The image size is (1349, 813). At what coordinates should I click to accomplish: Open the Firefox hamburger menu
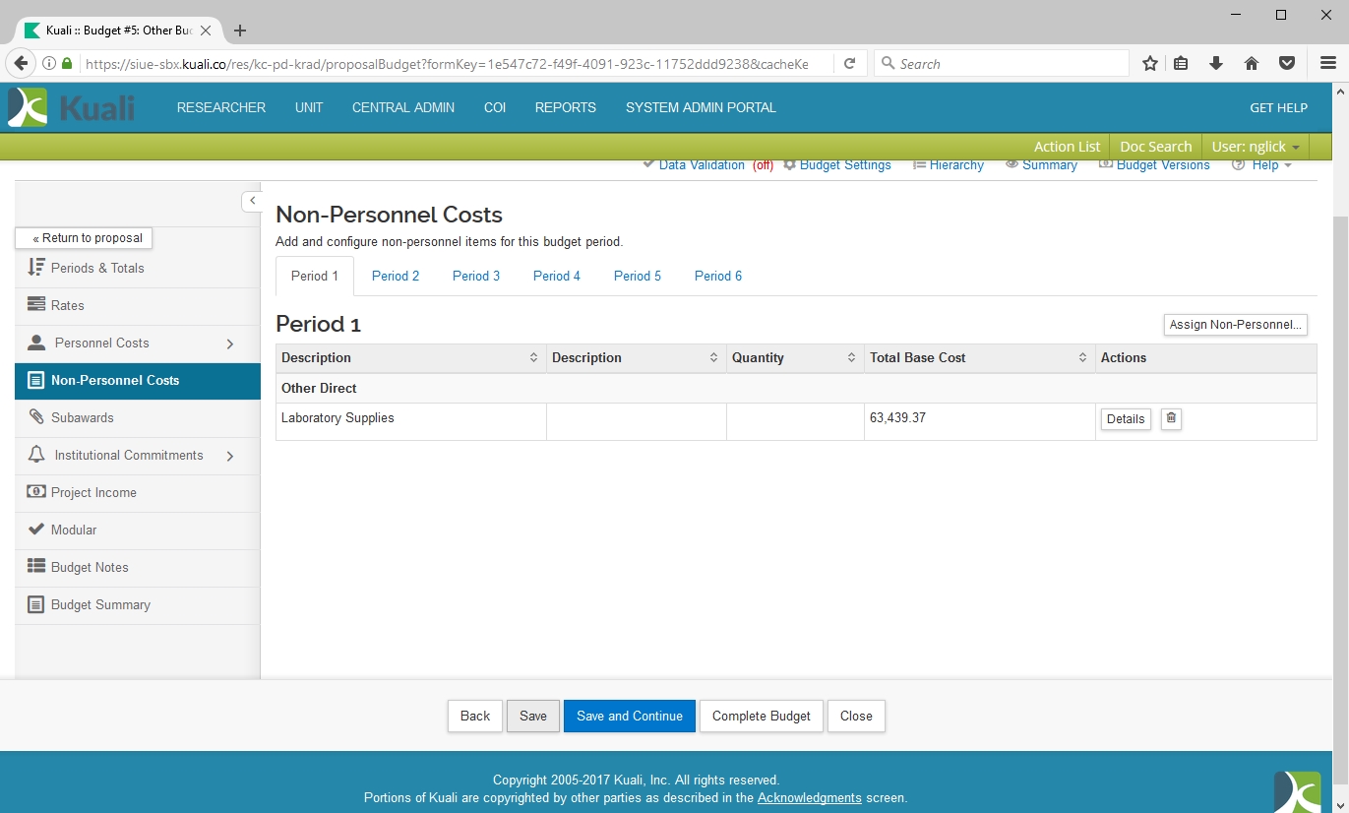[1327, 64]
